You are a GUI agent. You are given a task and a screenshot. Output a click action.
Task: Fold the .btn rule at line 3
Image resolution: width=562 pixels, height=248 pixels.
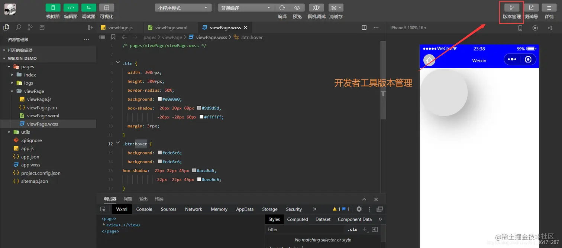pos(118,63)
